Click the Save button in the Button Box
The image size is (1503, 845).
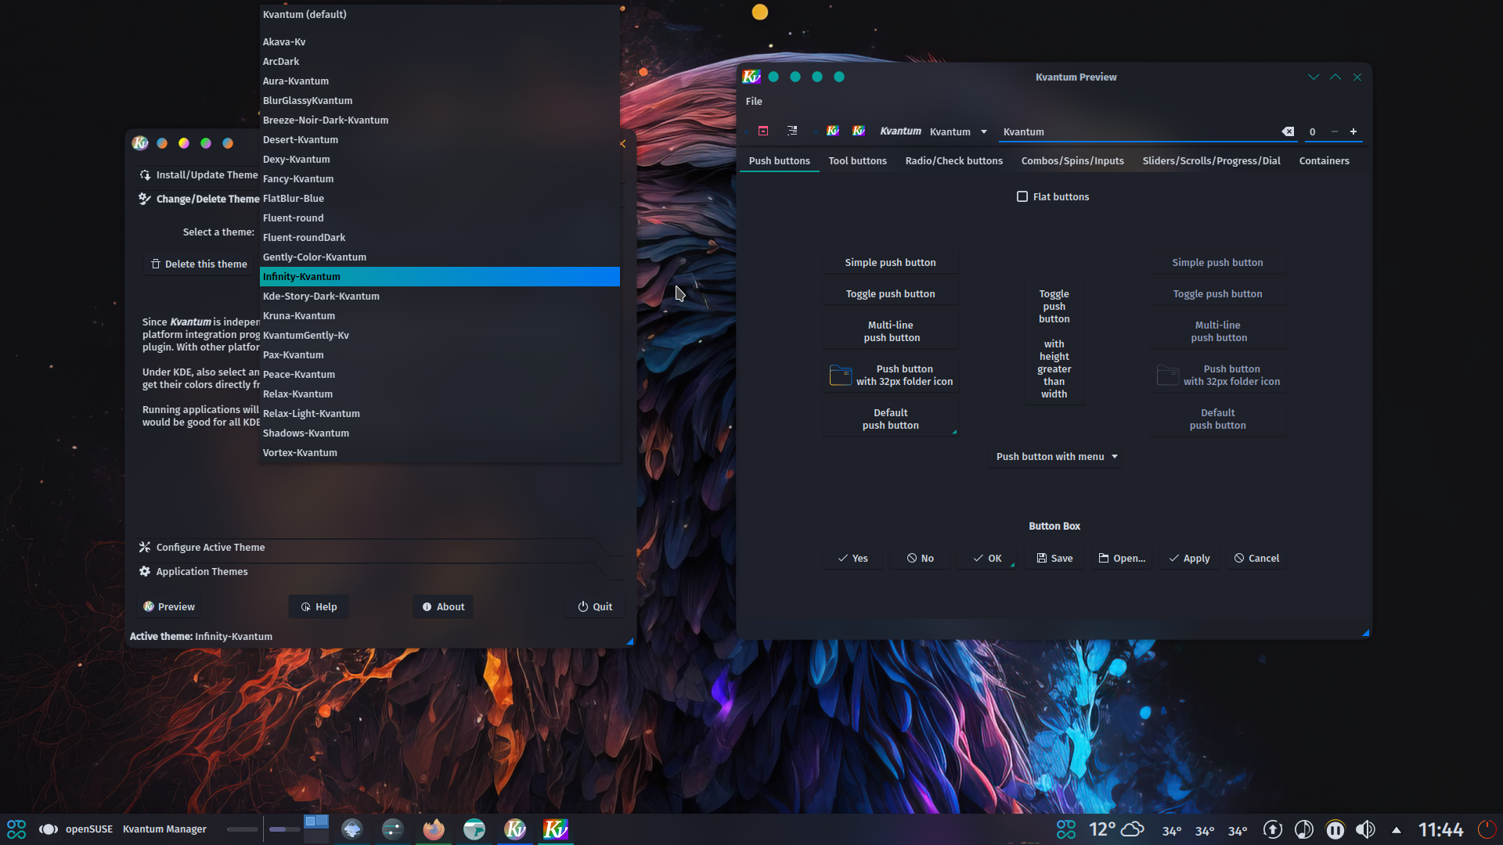tap(1054, 558)
